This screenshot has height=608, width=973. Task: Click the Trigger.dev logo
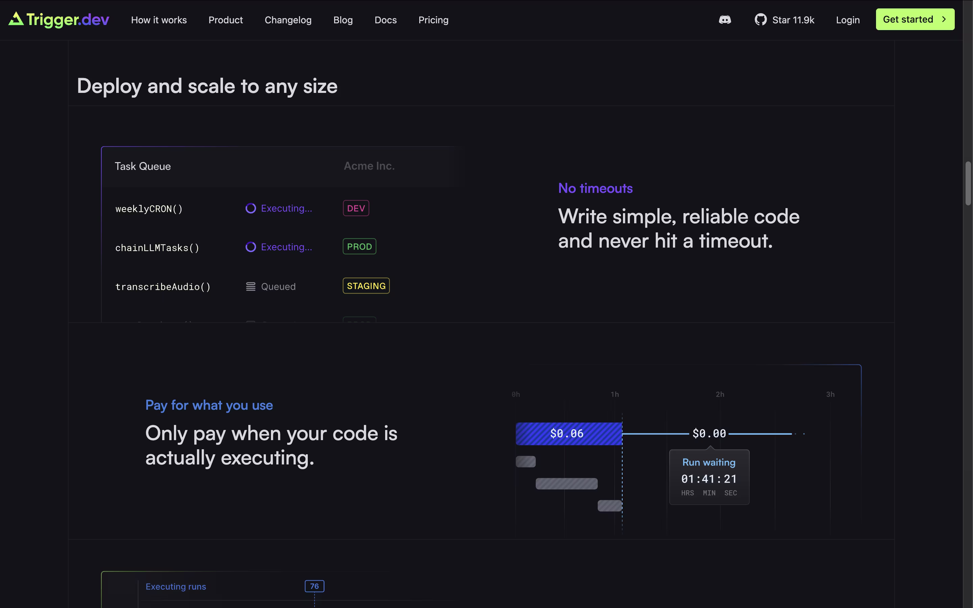(59, 19)
